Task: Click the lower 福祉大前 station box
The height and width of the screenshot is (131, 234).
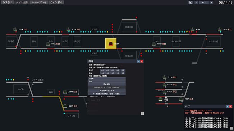Action: (x=129, y=55)
